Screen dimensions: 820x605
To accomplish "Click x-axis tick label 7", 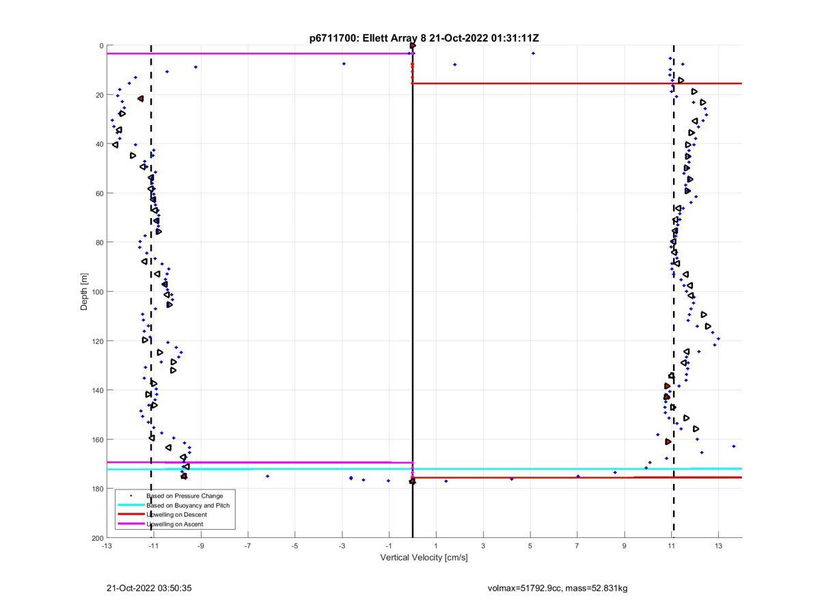I will (577, 546).
